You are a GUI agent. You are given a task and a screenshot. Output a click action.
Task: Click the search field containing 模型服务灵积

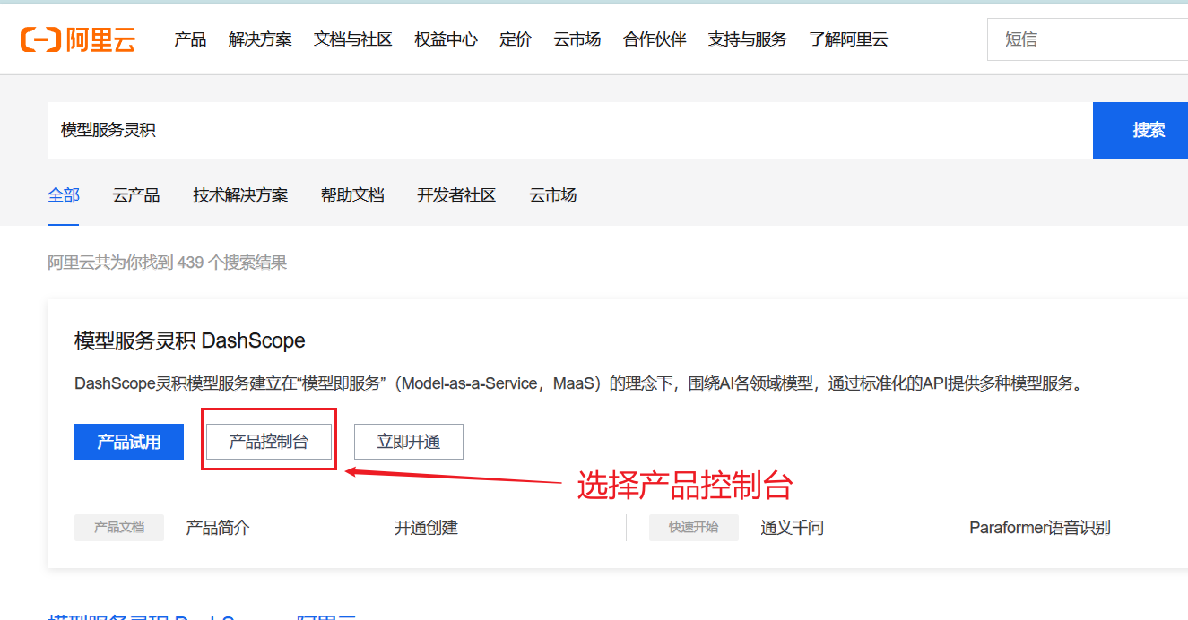tap(569, 130)
